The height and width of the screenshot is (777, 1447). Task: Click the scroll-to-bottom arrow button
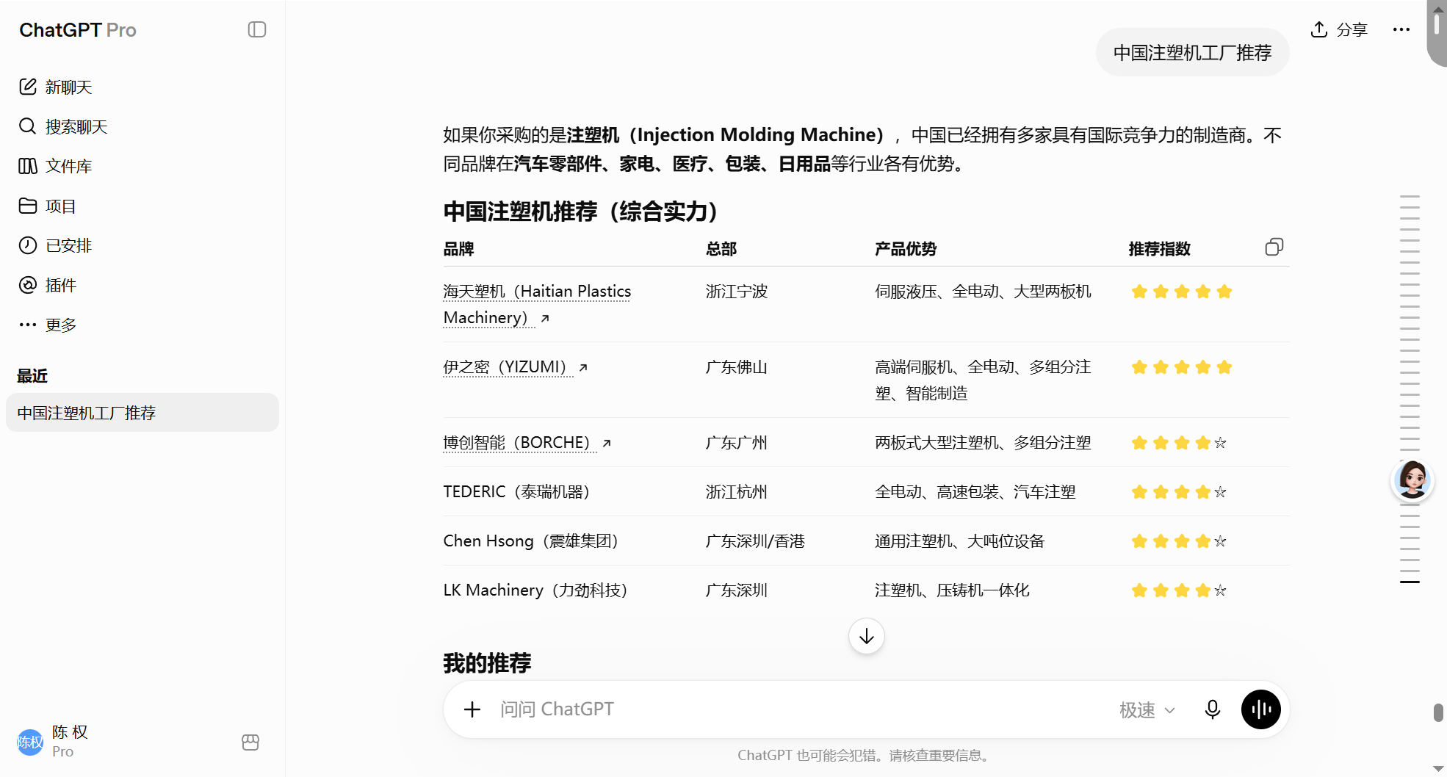(x=867, y=636)
